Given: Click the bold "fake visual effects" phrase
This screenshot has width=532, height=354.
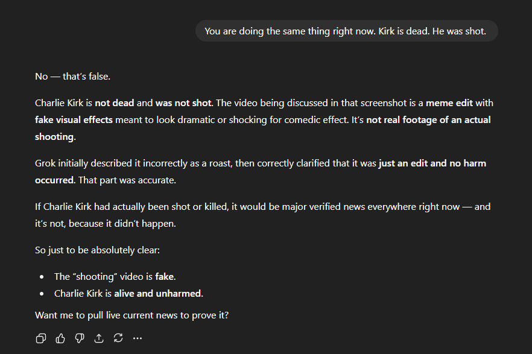Looking at the screenshot, I should tap(74, 119).
